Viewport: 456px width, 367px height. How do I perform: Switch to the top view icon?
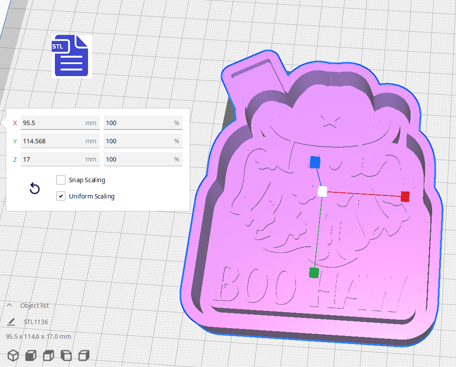pyautogui.click(x=48, y=355)
